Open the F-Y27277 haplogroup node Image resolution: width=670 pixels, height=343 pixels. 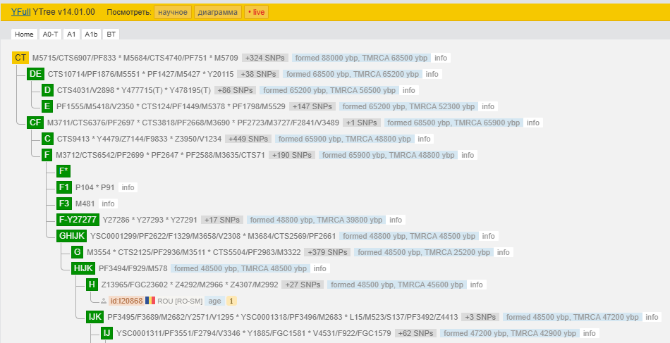tap(78, 220)
